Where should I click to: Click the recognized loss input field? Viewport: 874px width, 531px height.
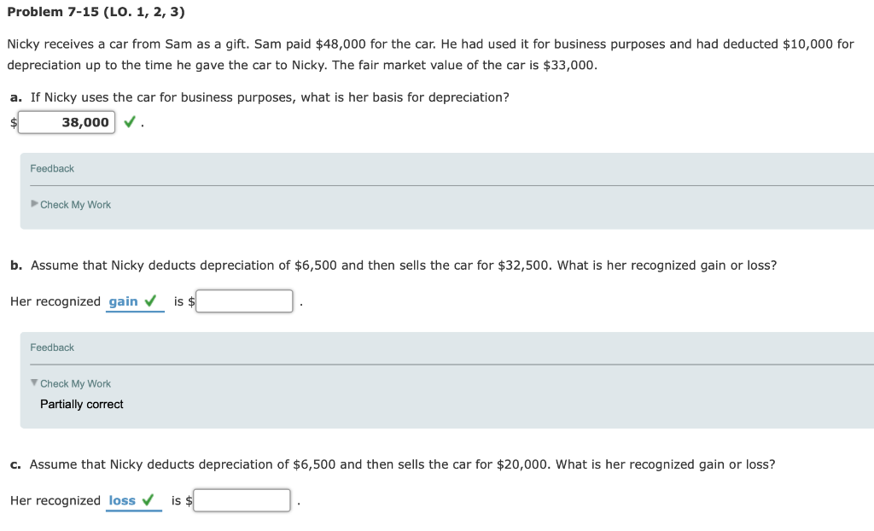pos(242,500)
